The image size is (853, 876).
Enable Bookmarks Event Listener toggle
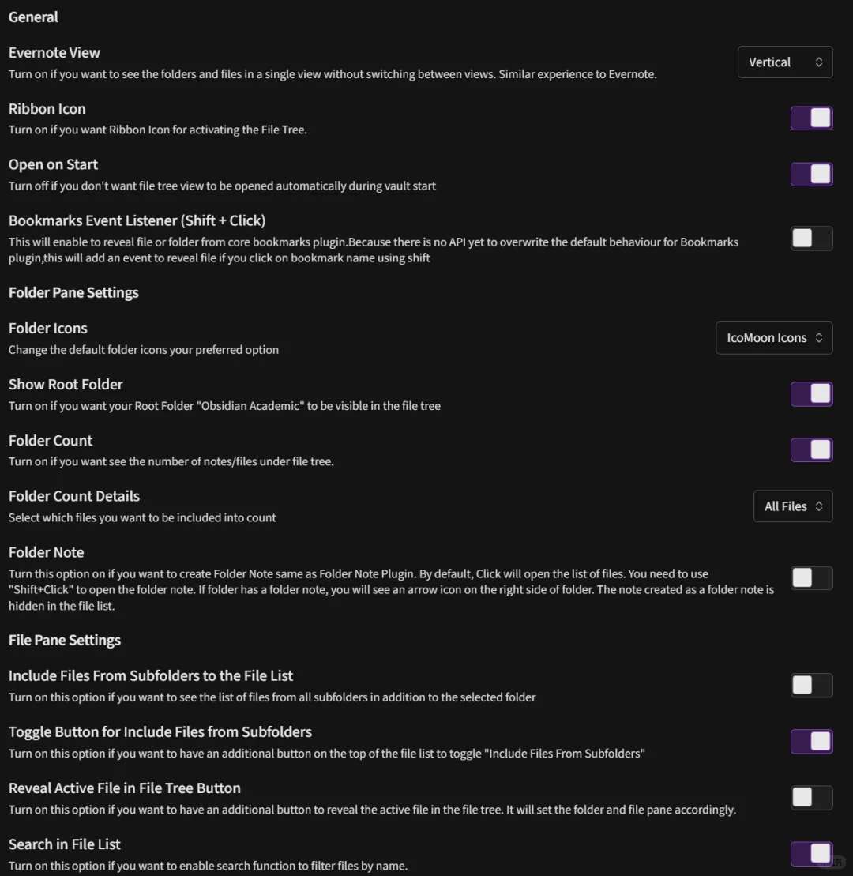811,239
